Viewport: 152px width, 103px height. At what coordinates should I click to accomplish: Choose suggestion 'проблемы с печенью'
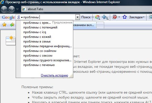(39, 65)
